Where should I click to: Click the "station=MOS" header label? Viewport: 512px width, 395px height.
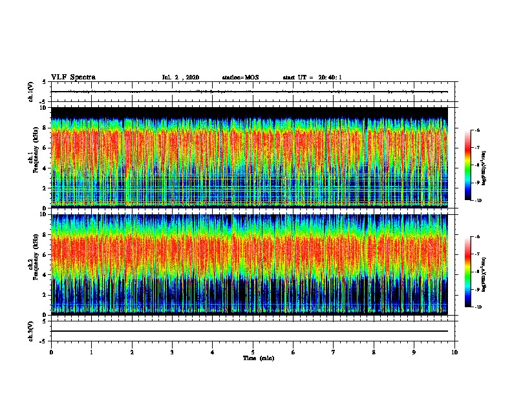(240, 77)
